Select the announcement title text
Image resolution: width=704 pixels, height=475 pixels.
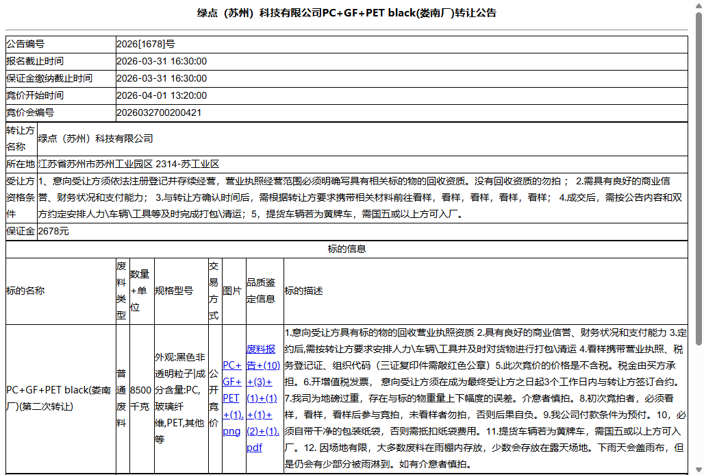(x=351, y=12)
